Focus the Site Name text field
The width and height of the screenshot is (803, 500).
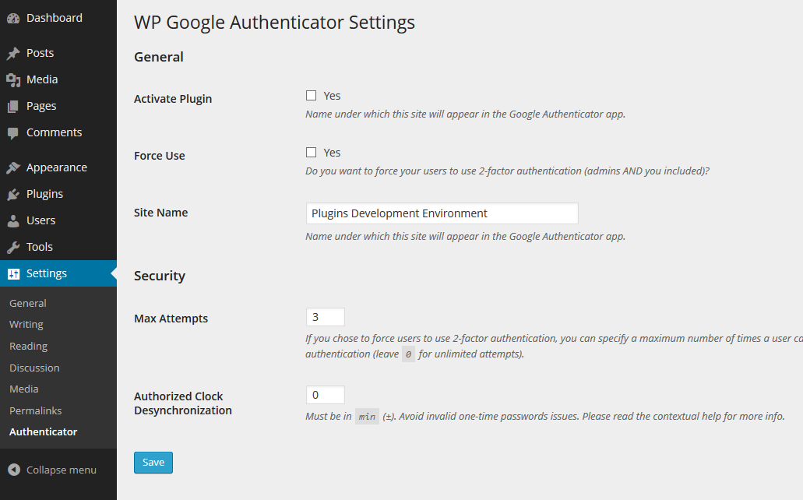442,213
